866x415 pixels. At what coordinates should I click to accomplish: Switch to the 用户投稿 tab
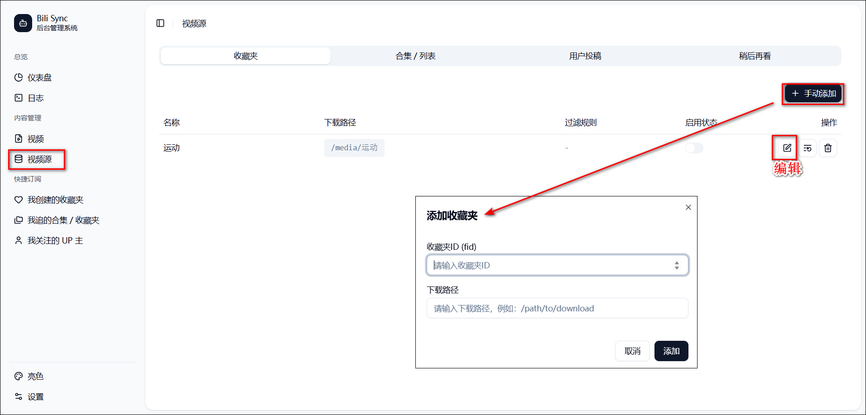585,56
